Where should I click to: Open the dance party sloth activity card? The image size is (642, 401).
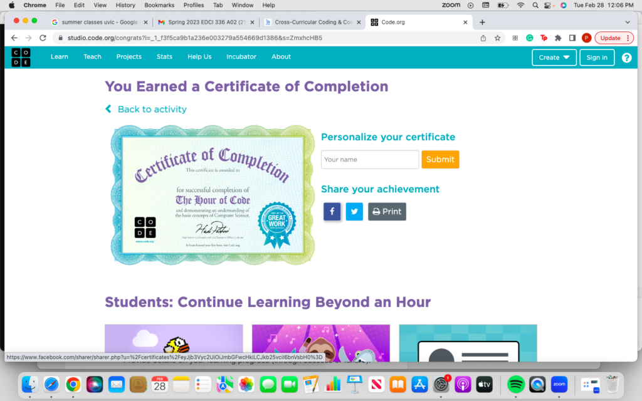321,343
